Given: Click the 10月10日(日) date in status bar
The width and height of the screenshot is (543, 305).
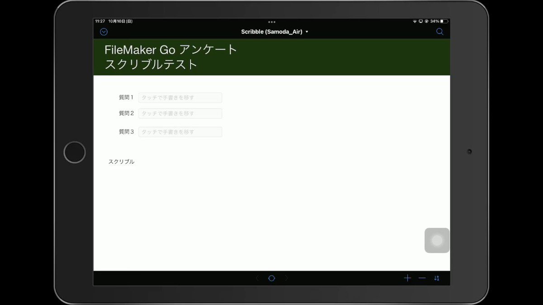Looking at the screenshot, I should click(120, 21).
